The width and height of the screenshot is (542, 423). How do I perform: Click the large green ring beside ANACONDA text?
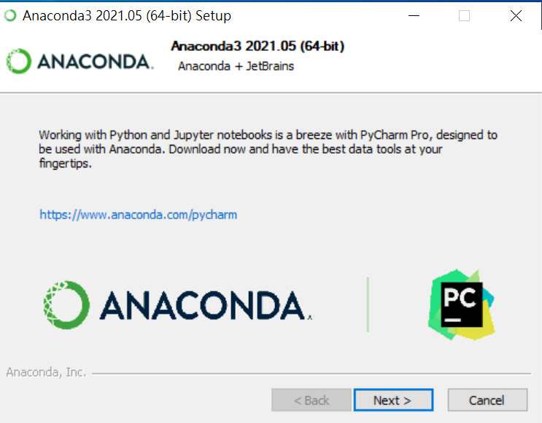pyautogui.click(x=66, y=304)
